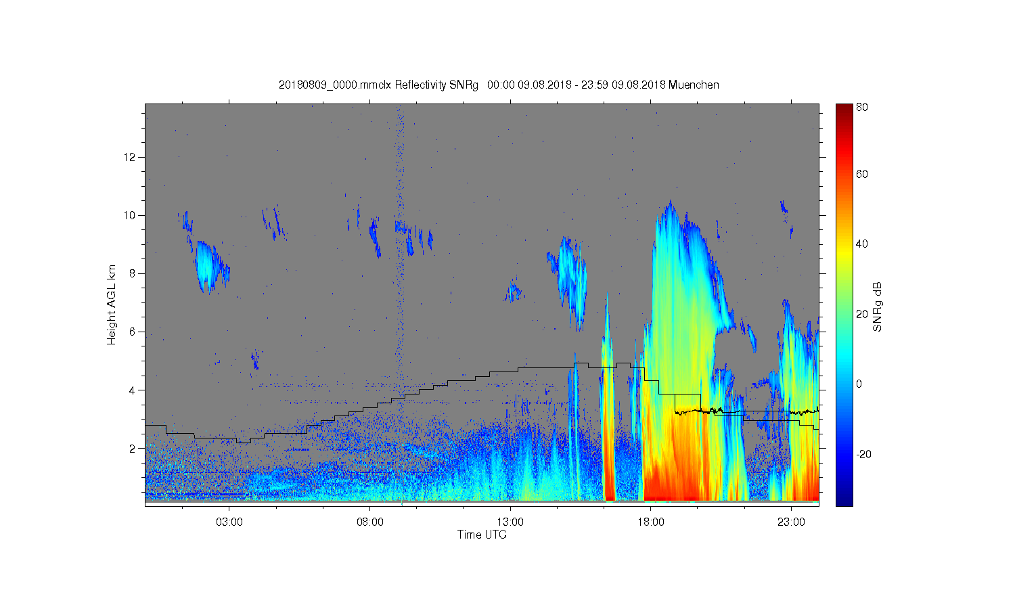Click the SNRg rainbow colorbar
This screenshot has width=1015, height=609.
844,304
